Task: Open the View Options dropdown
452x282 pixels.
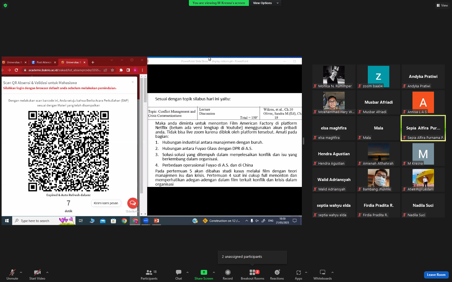Action: pyautogui.click(x=266, y=3)
